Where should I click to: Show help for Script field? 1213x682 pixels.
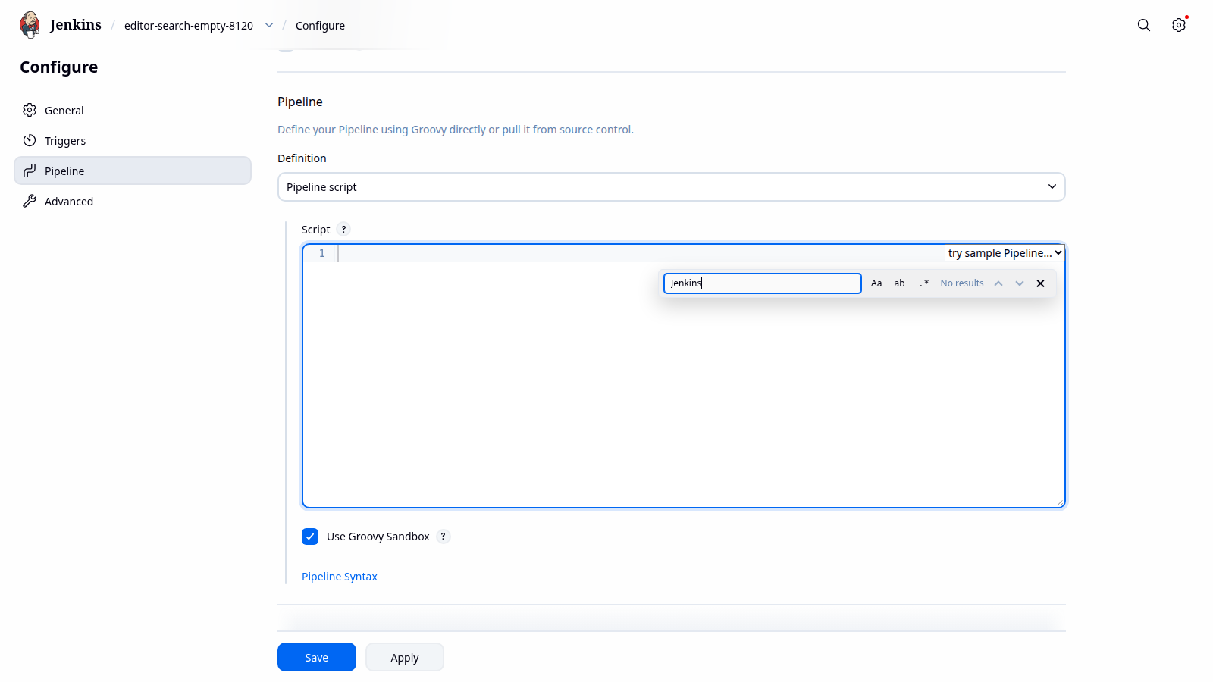coord(343,229)
